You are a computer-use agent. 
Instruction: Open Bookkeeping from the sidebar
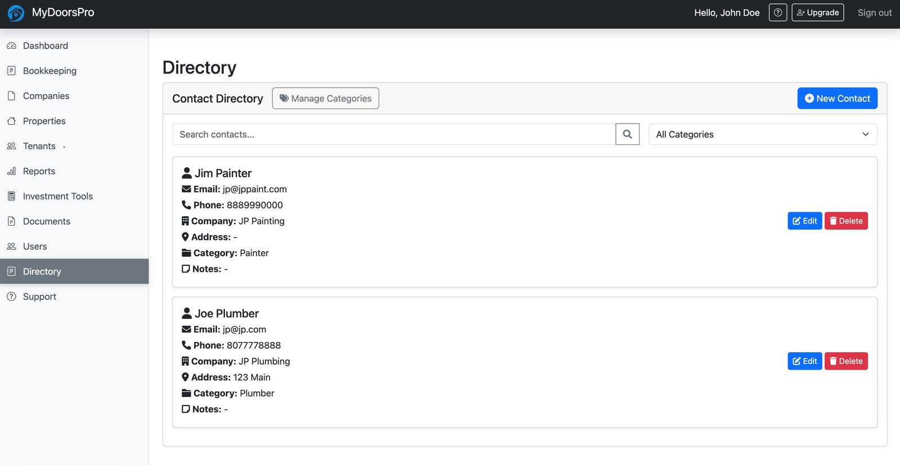pos(49,71)
